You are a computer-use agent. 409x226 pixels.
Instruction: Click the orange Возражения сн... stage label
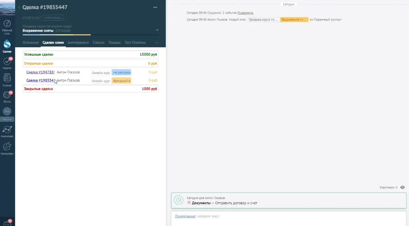click(294, 20)
